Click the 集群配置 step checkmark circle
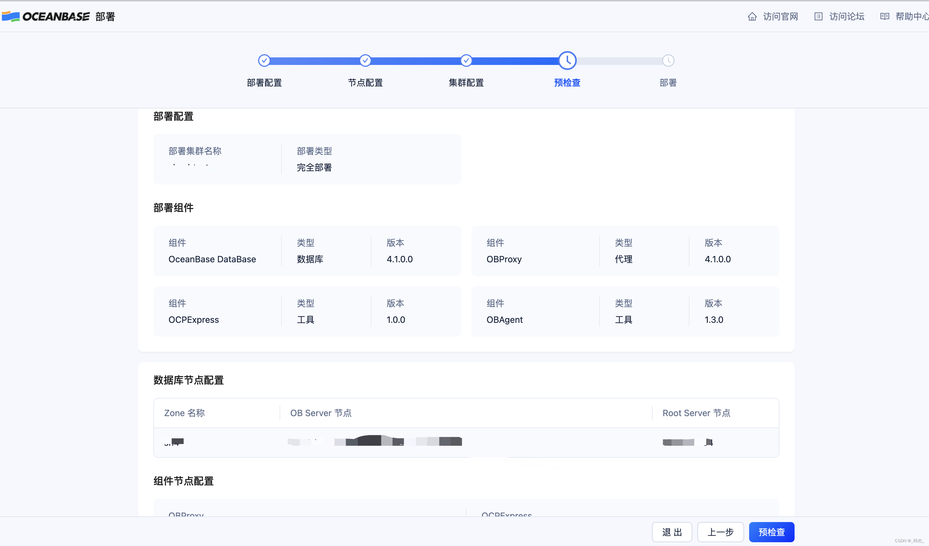The image size is (929, 546). (x=466, y=61)
